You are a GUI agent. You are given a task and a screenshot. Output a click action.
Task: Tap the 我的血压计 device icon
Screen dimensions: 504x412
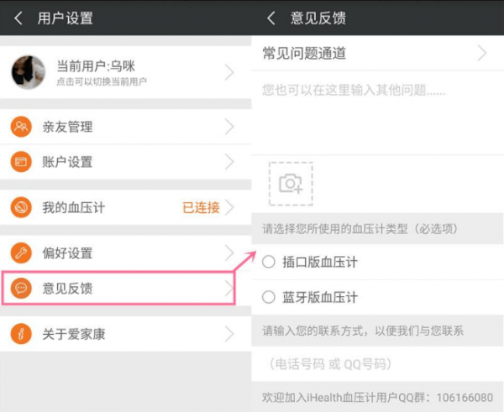[21, 207]
